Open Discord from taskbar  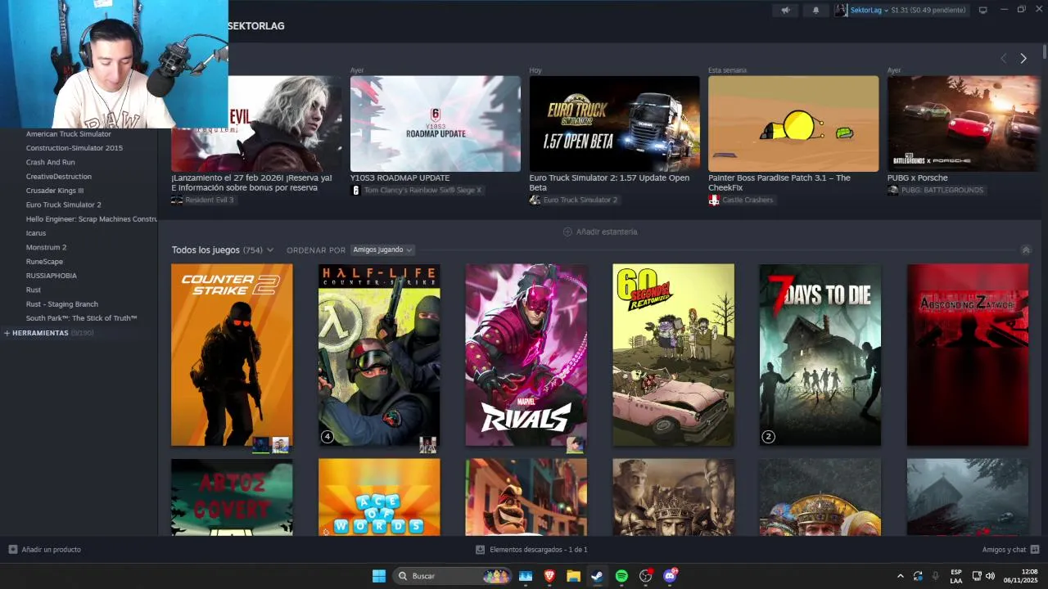(670, 576)
